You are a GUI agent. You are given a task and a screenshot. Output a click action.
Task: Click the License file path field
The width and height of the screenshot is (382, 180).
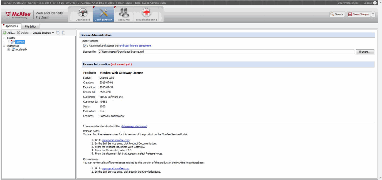coord(226,52)
